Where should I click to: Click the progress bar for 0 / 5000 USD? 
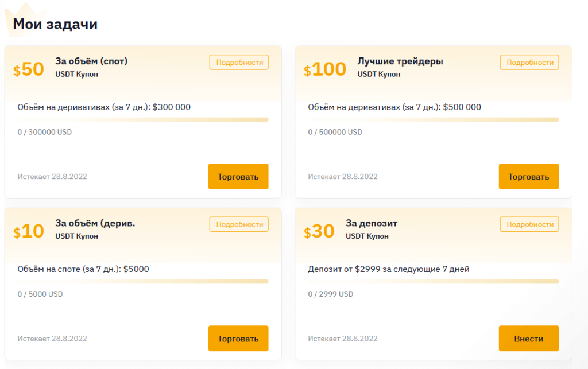(x=142, y=281)
